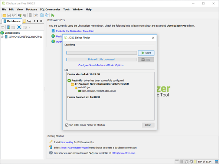Open the File menu
The width and height of the screenshot is (219, 164).
click(4, 10)
